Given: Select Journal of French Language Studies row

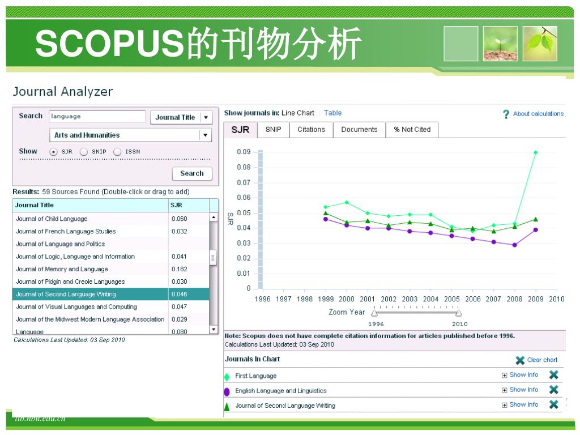Looking at the screenshot, I should pyautogui.click(x=110, y=232).
